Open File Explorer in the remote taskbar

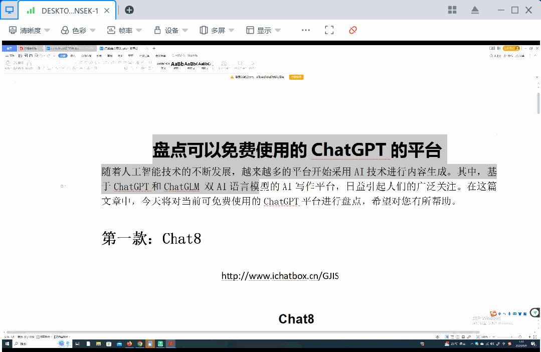pos(98,343)
